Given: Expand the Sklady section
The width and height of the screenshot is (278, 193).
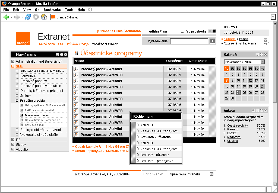Looking at the screenshot, I should click(12, 144).
